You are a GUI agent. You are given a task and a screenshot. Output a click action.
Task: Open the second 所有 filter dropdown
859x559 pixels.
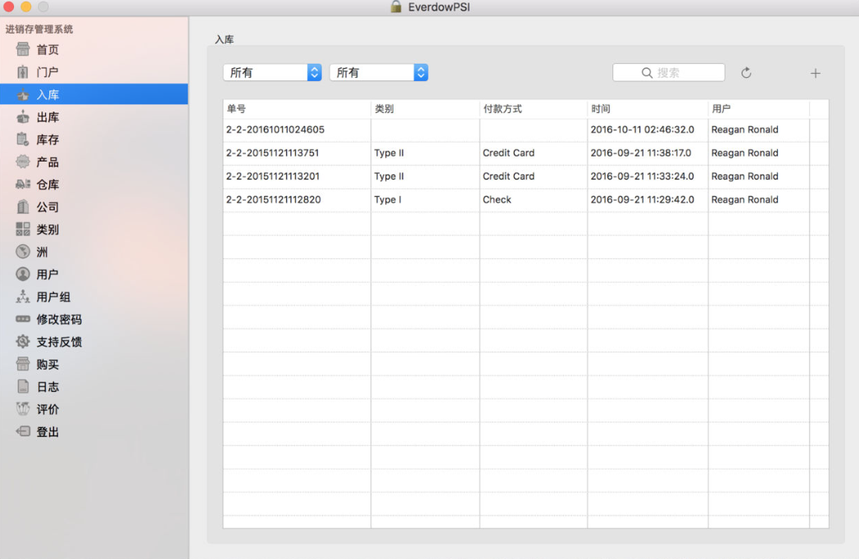click(x=379, y=72)
